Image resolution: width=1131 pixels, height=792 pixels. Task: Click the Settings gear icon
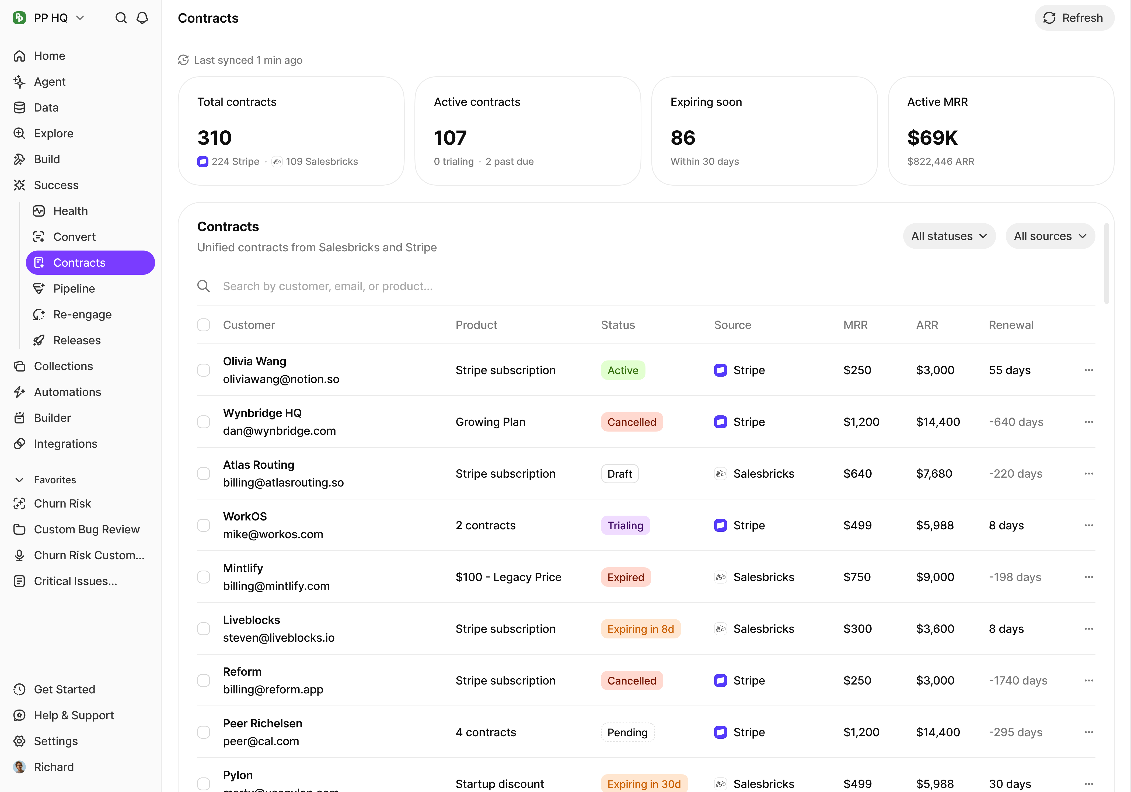coord(19,742)
